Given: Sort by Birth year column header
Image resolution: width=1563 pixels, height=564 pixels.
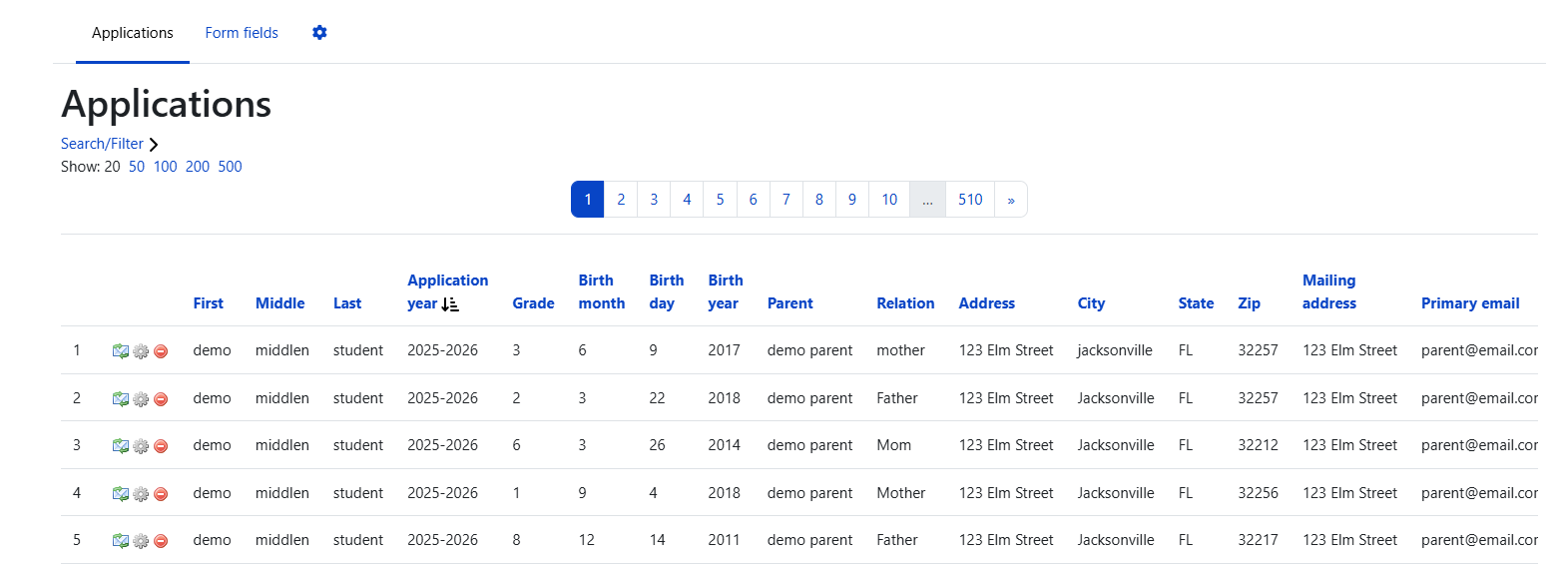Looking at the screenshot, I should pos(726,291).
